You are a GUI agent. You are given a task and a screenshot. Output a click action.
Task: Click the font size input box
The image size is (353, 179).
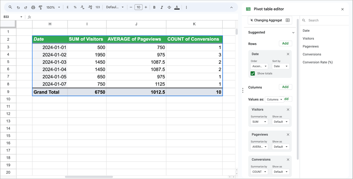click(x=138, y=7)
